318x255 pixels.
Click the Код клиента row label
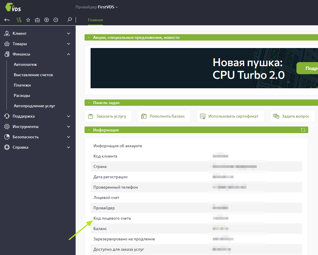click(x=105, y=156)
